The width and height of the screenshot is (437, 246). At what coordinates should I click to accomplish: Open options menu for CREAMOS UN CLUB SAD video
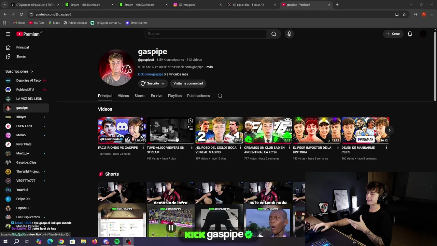pyautogui.click(x=289, y=148)
